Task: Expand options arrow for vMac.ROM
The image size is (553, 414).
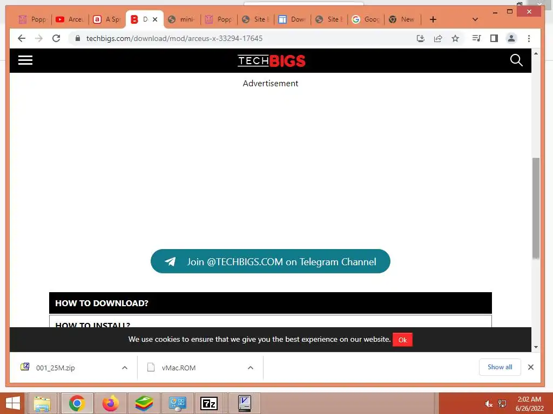Action: 251,368
